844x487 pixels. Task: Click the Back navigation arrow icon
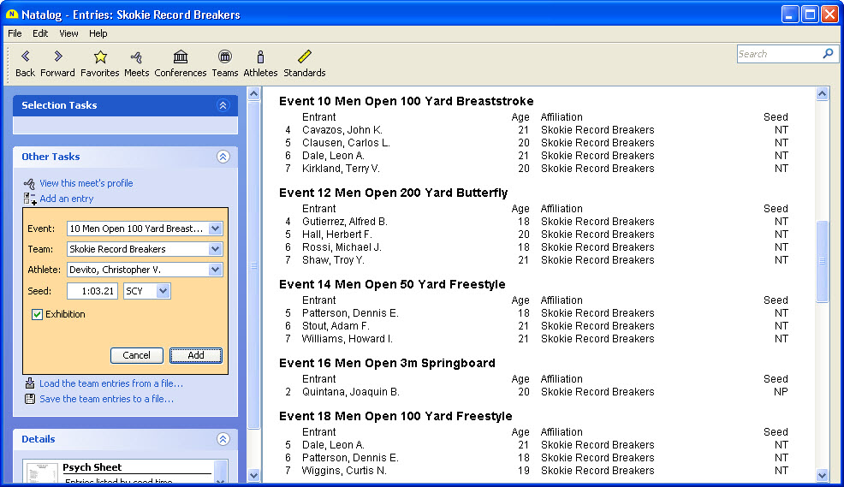click(x=25, y=57)
